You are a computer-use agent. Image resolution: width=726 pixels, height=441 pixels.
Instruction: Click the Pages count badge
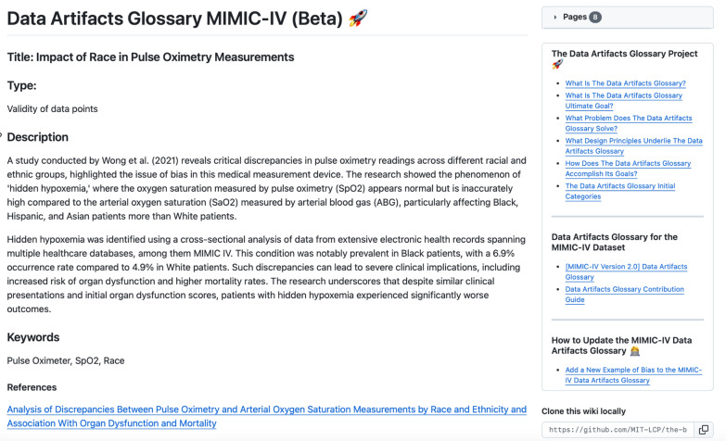coord(595,17)
